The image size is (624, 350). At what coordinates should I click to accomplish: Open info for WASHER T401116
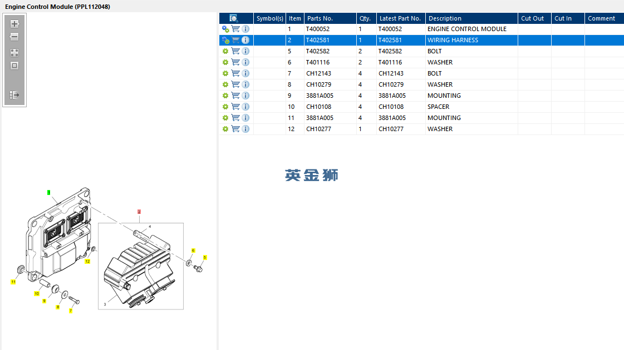[x=245, y=62]
